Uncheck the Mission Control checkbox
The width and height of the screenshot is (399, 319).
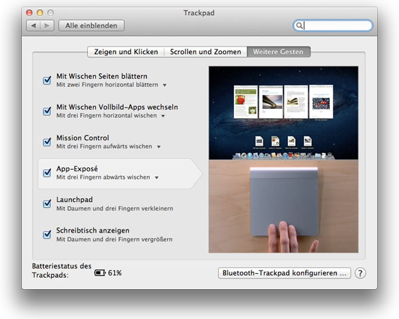click(x=47, y=142)
